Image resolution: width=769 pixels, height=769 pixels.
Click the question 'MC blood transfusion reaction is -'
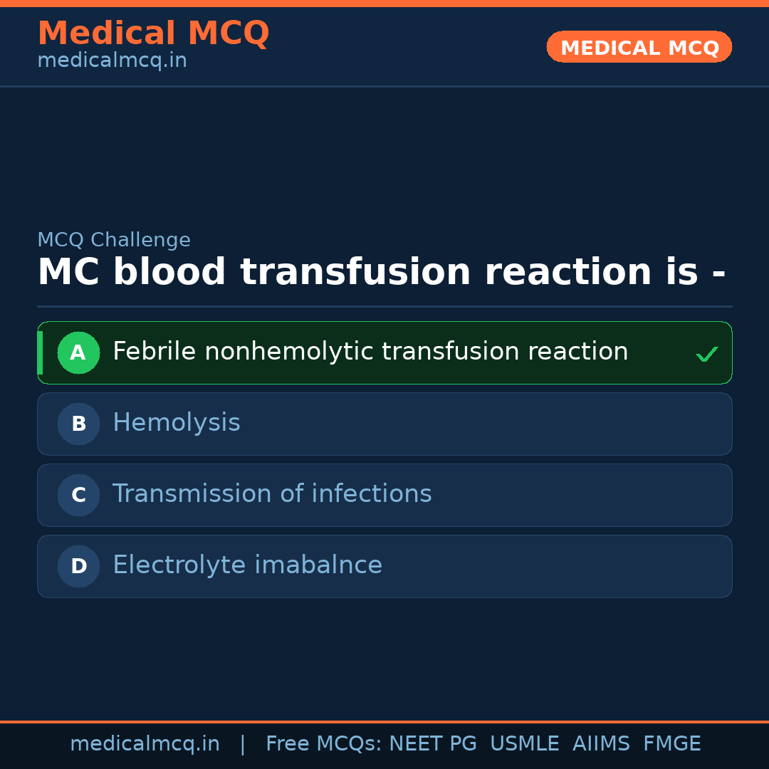382,273
